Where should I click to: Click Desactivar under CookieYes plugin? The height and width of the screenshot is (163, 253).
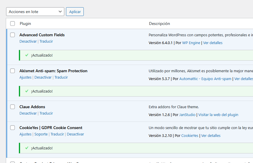pyautogui.click(x=75, y=134)
